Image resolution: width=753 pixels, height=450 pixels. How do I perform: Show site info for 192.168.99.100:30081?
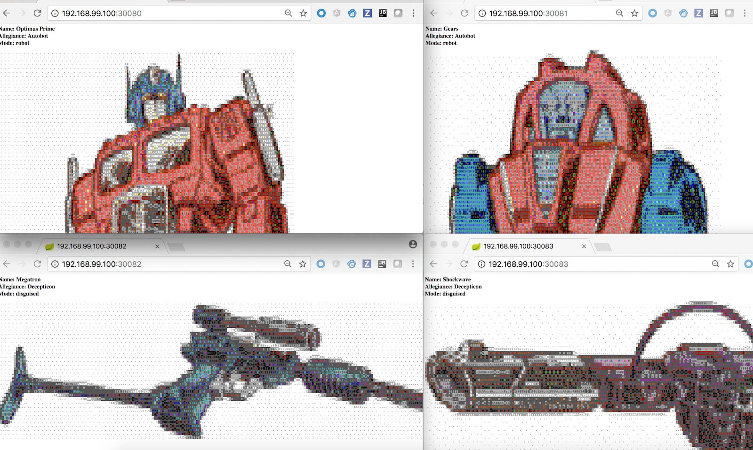point(482,13)
